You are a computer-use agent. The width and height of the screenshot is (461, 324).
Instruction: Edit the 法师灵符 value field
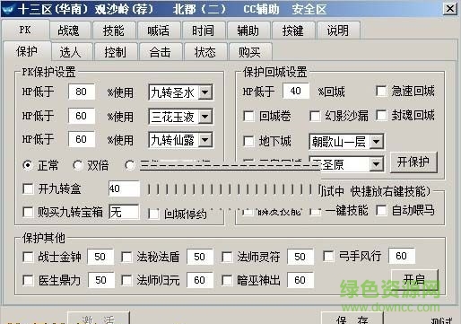pos(300,257)
